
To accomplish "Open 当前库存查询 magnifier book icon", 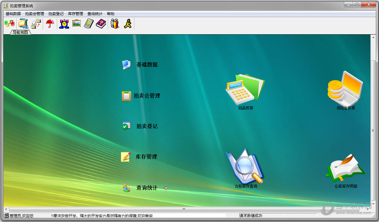I will 245,166.
